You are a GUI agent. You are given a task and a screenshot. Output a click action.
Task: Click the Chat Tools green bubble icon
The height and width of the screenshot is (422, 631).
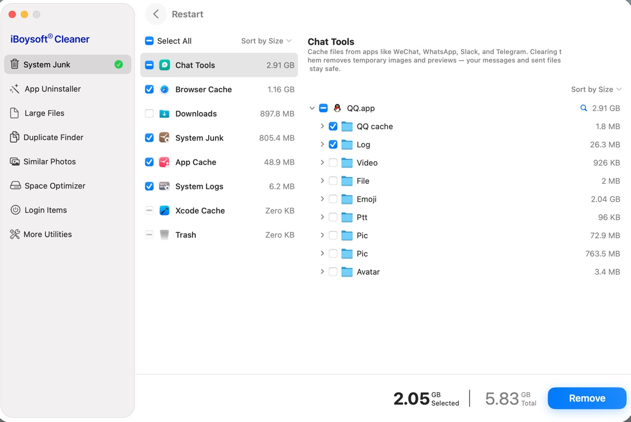164,65
